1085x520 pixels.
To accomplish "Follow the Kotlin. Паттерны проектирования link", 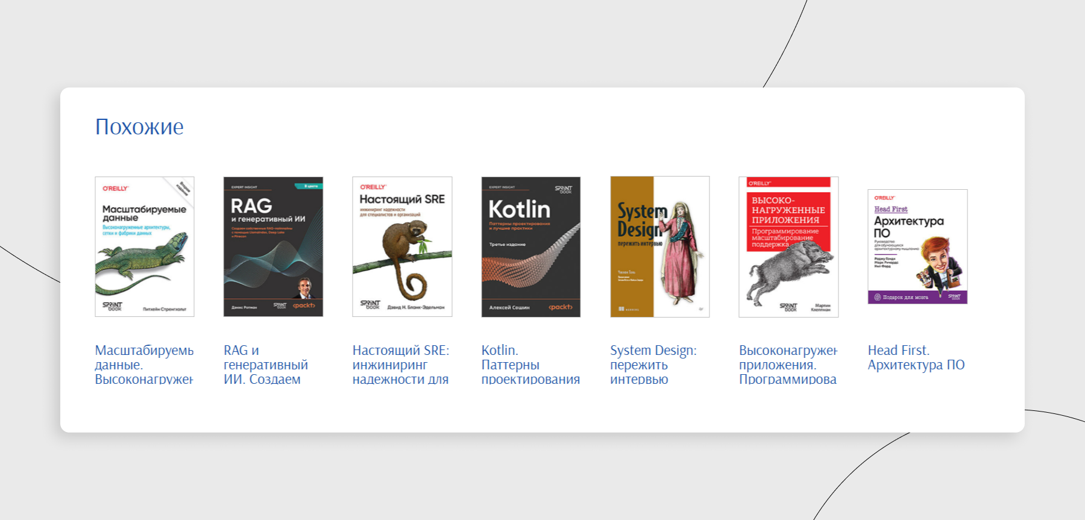I will 530,365.
